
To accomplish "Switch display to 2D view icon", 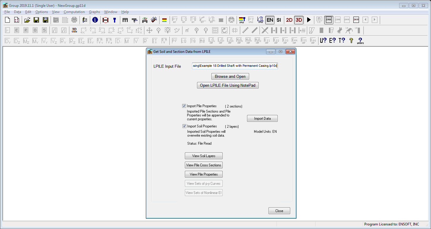I will point(289,20).
